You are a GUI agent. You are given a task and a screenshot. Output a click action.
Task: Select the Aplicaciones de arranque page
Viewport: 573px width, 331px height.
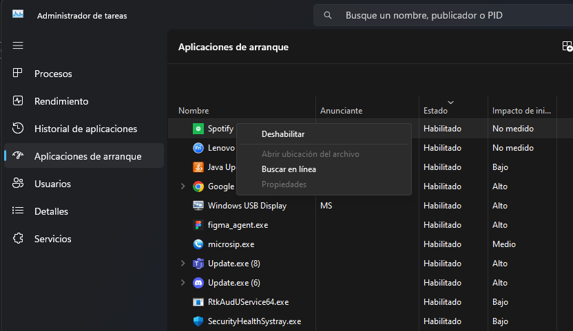pos(84,156)
